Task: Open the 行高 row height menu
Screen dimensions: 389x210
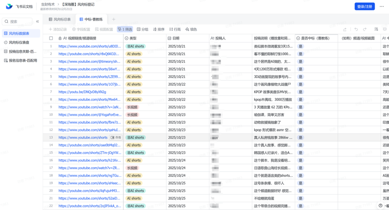Action: (175, 29)
